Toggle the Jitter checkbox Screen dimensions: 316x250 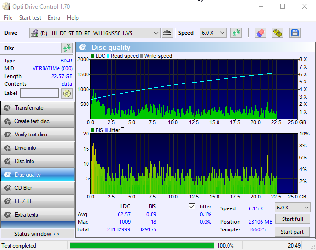pos(192,207)
